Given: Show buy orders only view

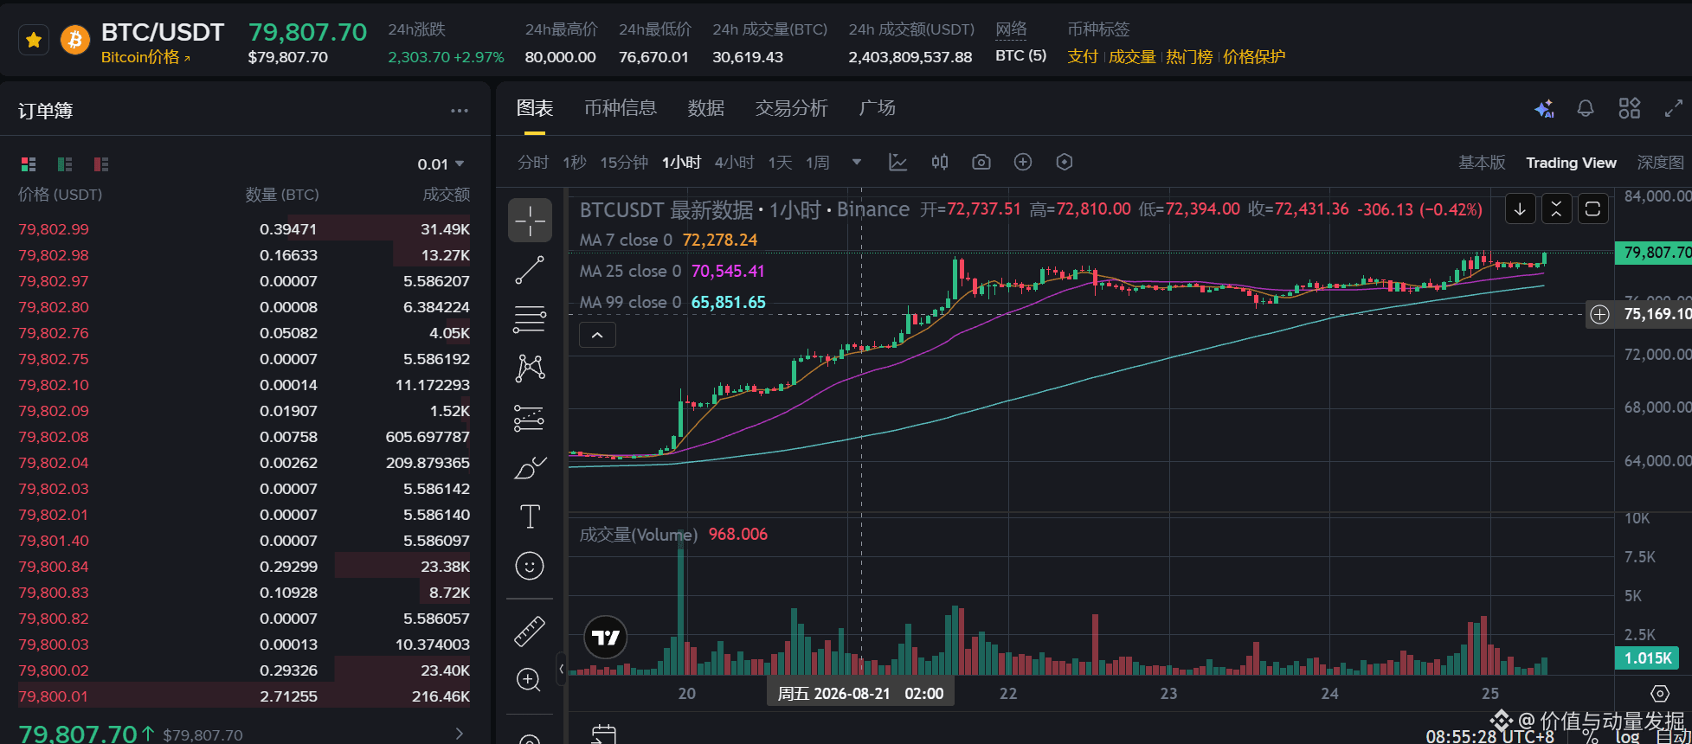Looking at the screenshot, I should (65, 164).
